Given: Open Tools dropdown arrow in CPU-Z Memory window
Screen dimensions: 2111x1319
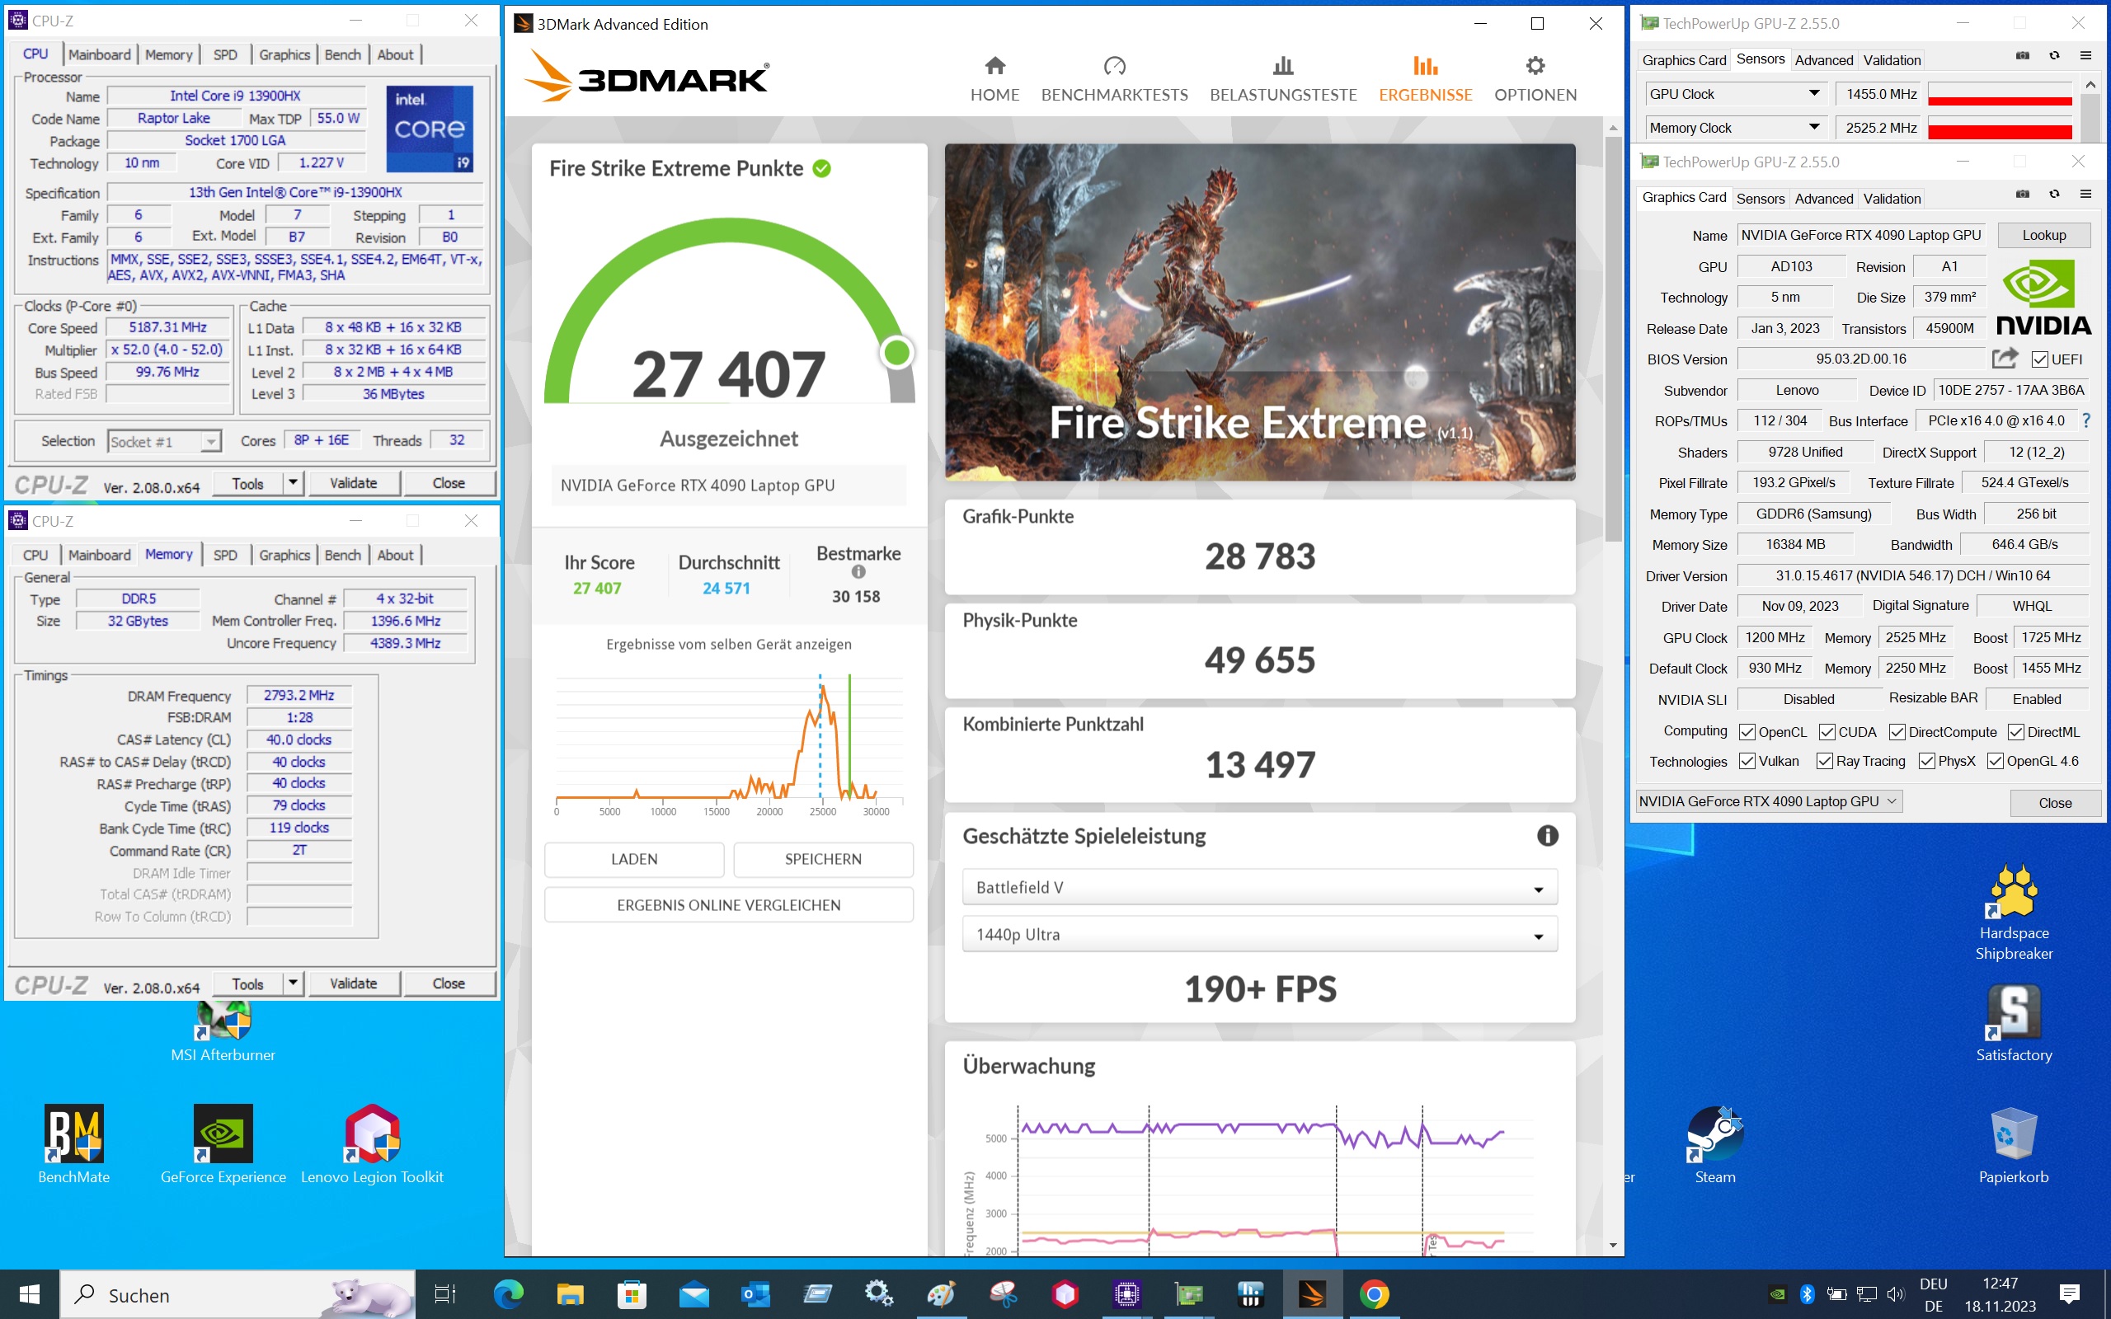Looking at the screenshot, I should [293, 983].
